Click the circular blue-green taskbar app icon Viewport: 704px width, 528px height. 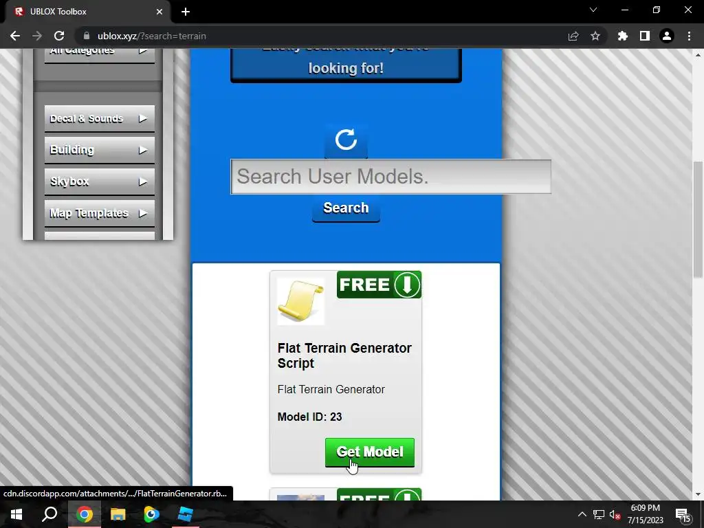pyautogui.click(x=151, y=514)
